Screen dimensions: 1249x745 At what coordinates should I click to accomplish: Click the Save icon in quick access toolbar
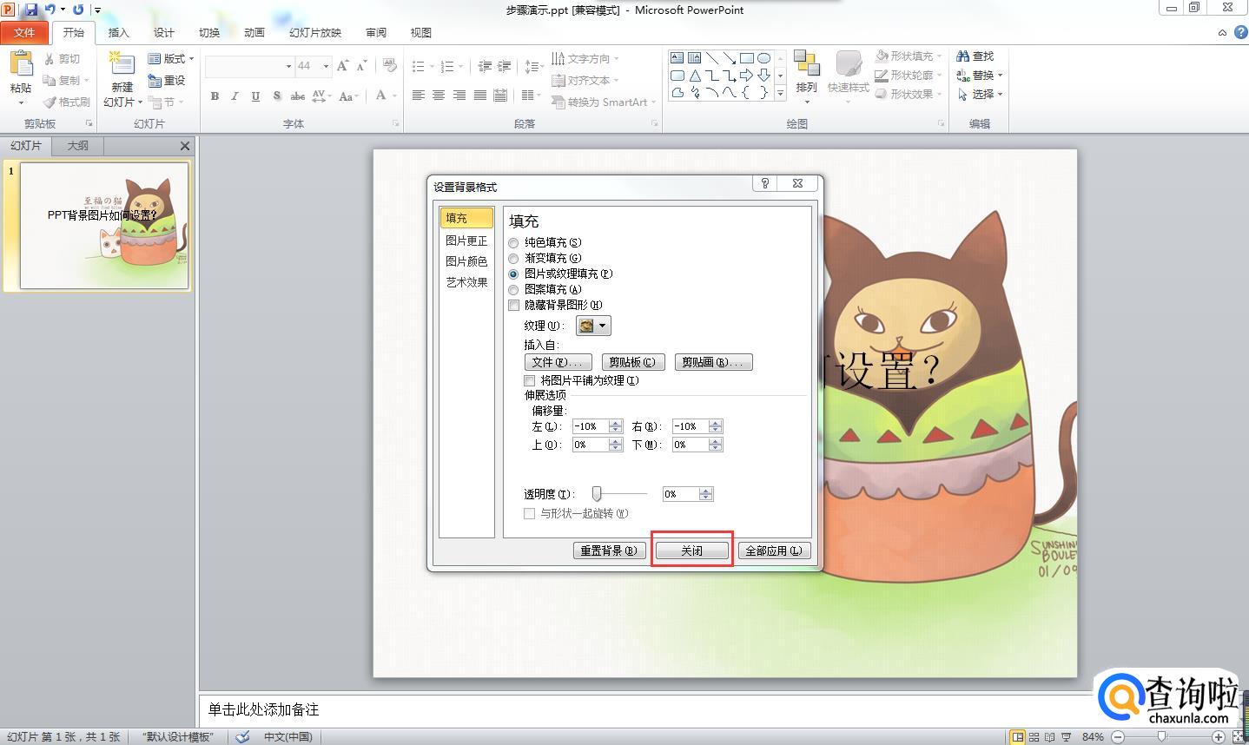[31, 10]
